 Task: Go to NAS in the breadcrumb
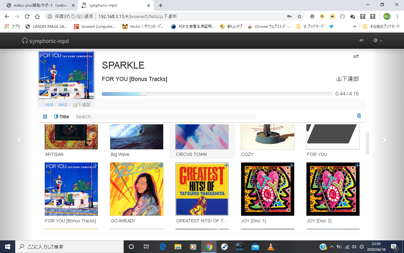click(x=63, y=105)
